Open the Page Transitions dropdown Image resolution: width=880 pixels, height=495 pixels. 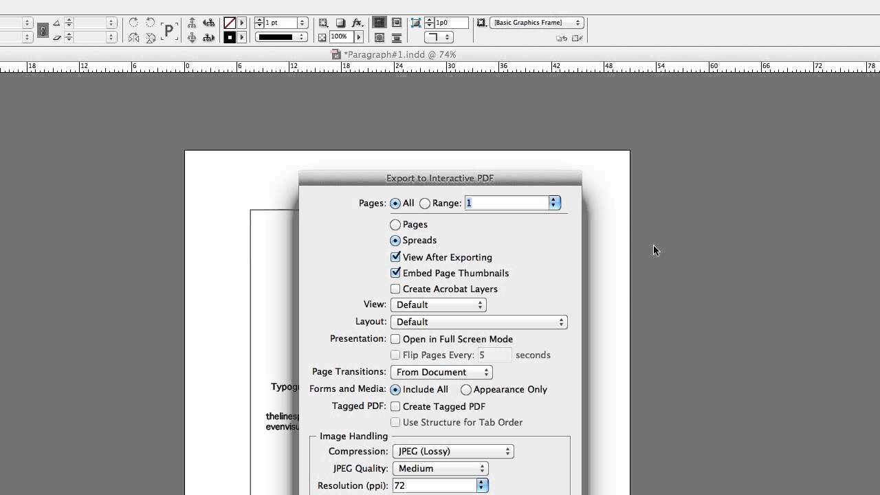coord(441,372)
